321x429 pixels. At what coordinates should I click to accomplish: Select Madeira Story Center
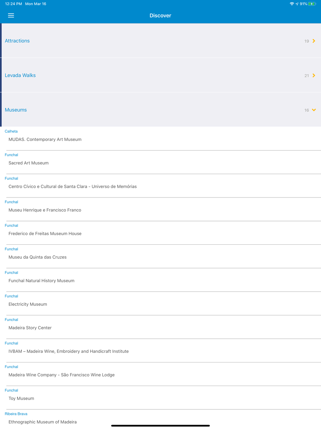(x=160, y=327)
